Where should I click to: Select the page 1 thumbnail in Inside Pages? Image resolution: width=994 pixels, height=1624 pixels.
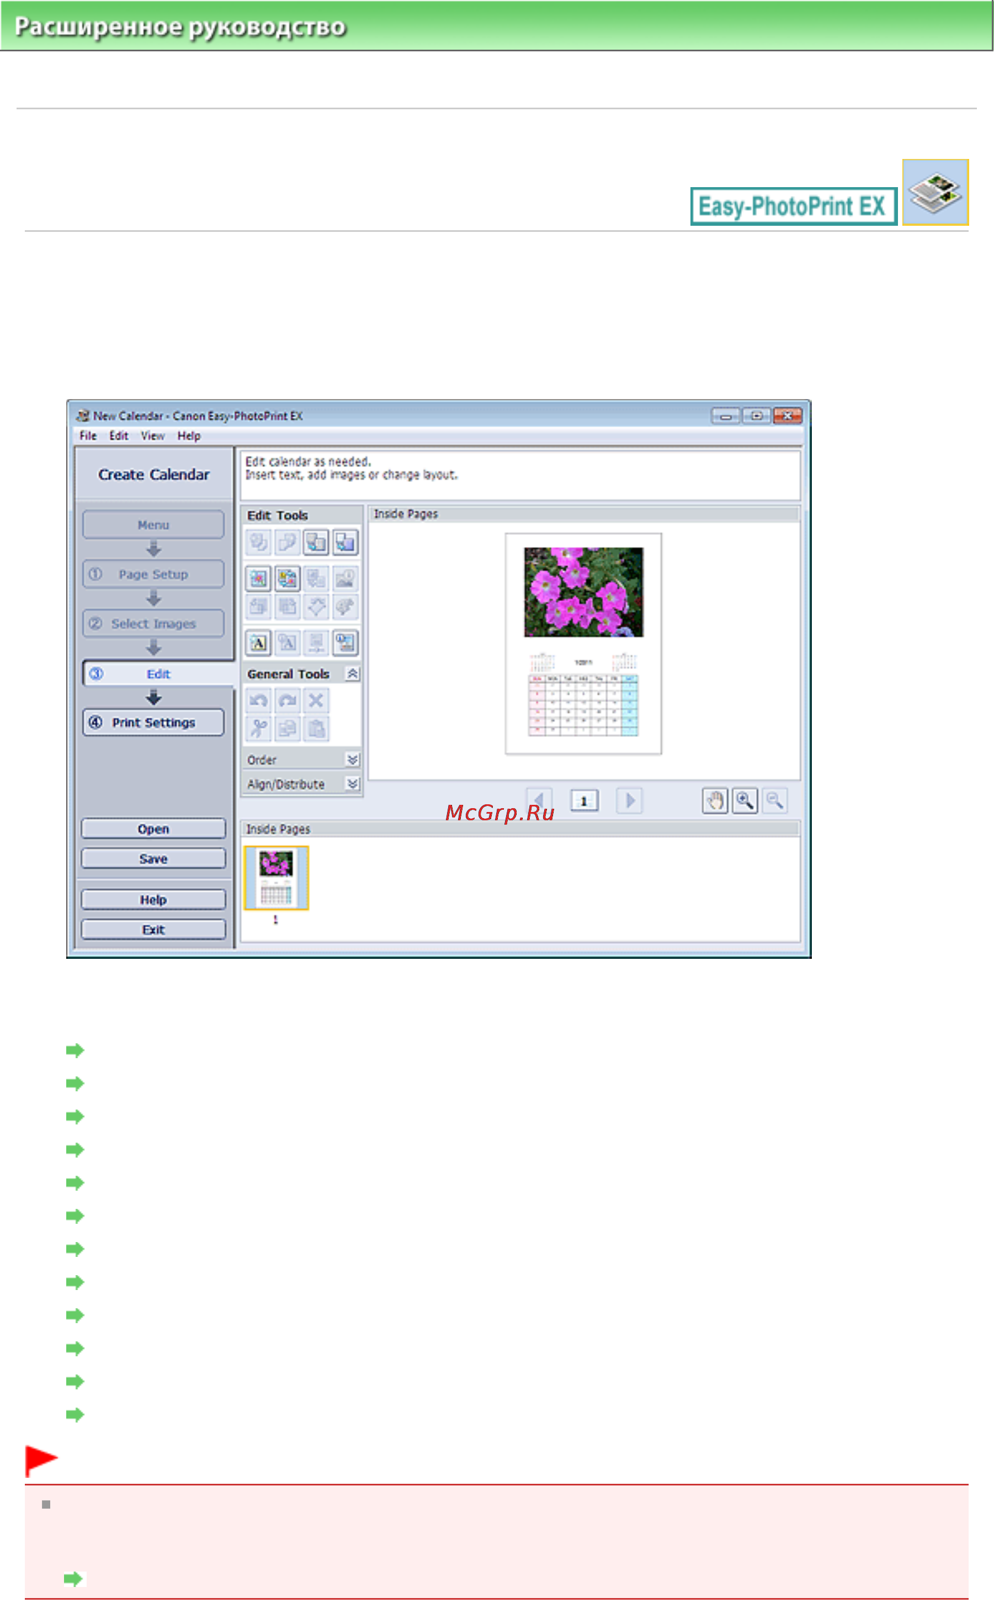pyautogui.click(x=275, y=878)
